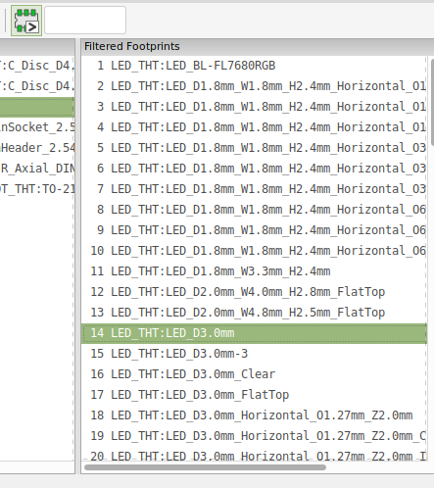
Task: Choose LED_D2.0mm_W4.8mm_H2.5mm_FlatTop entry
Action: coord(254,313)
